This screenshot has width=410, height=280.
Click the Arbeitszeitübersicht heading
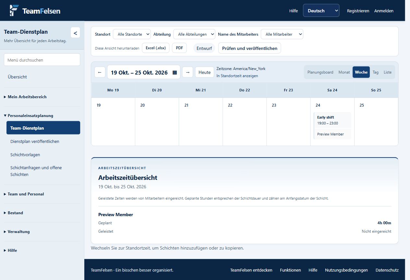click(128, 178)
